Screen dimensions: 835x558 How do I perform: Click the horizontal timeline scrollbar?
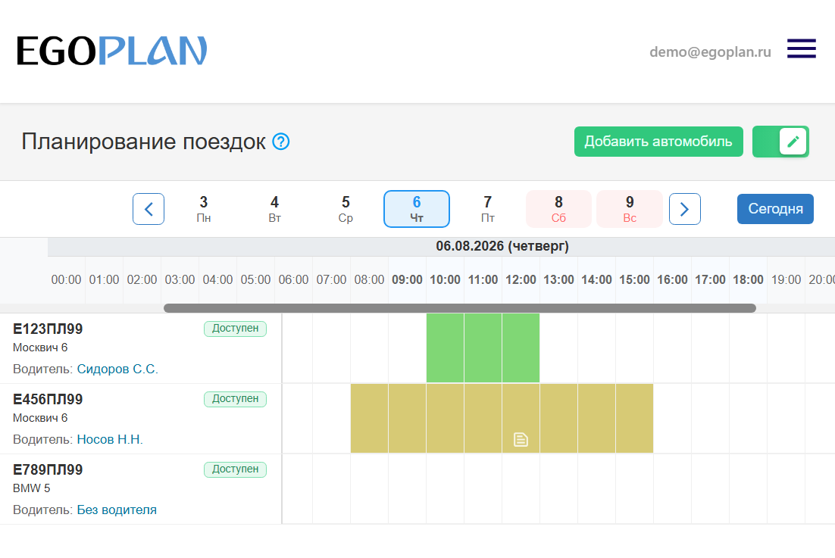tap(460, 308)
